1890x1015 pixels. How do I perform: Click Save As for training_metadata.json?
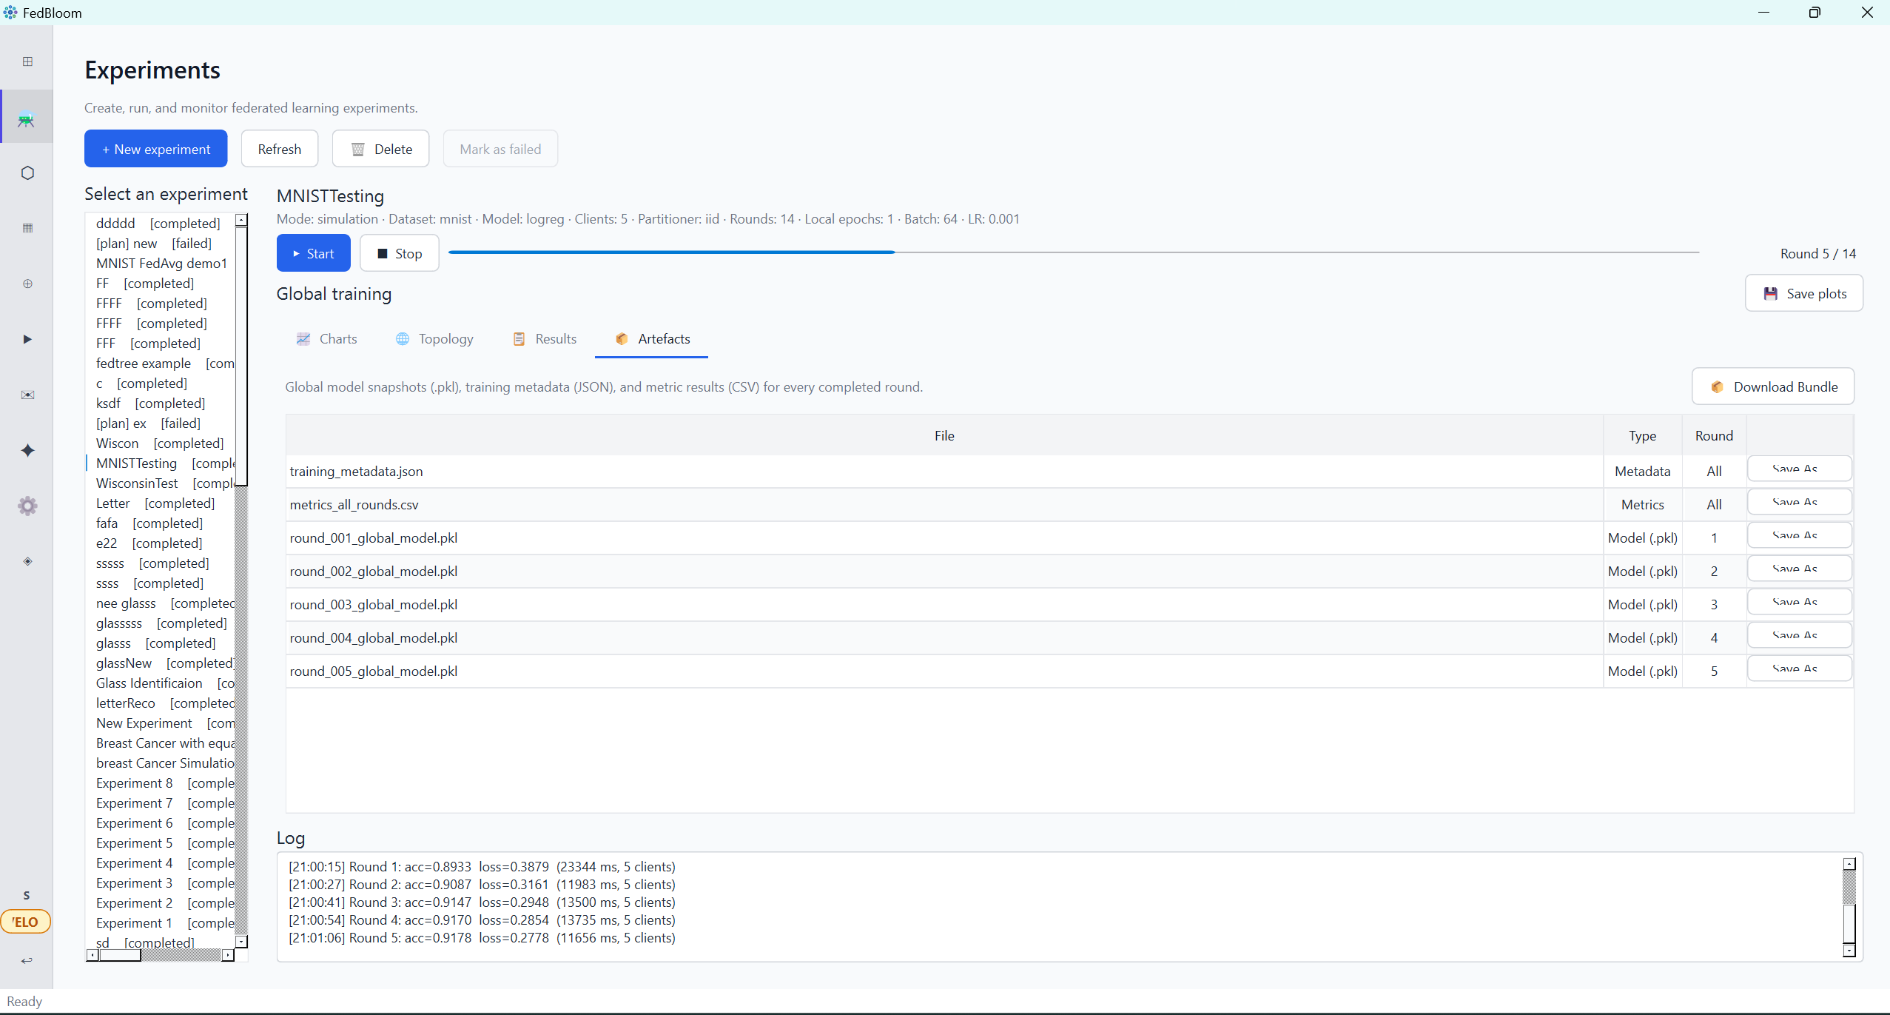(1800, 469)
